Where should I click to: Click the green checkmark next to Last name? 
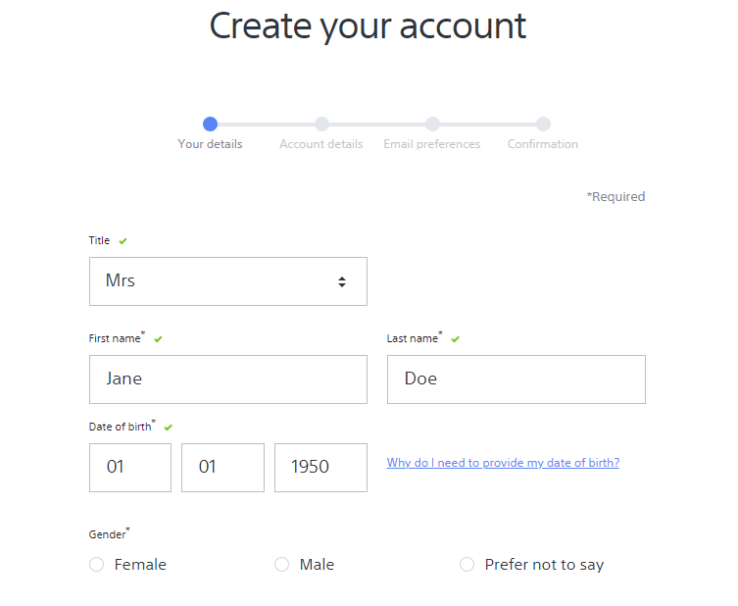point(455,339)
